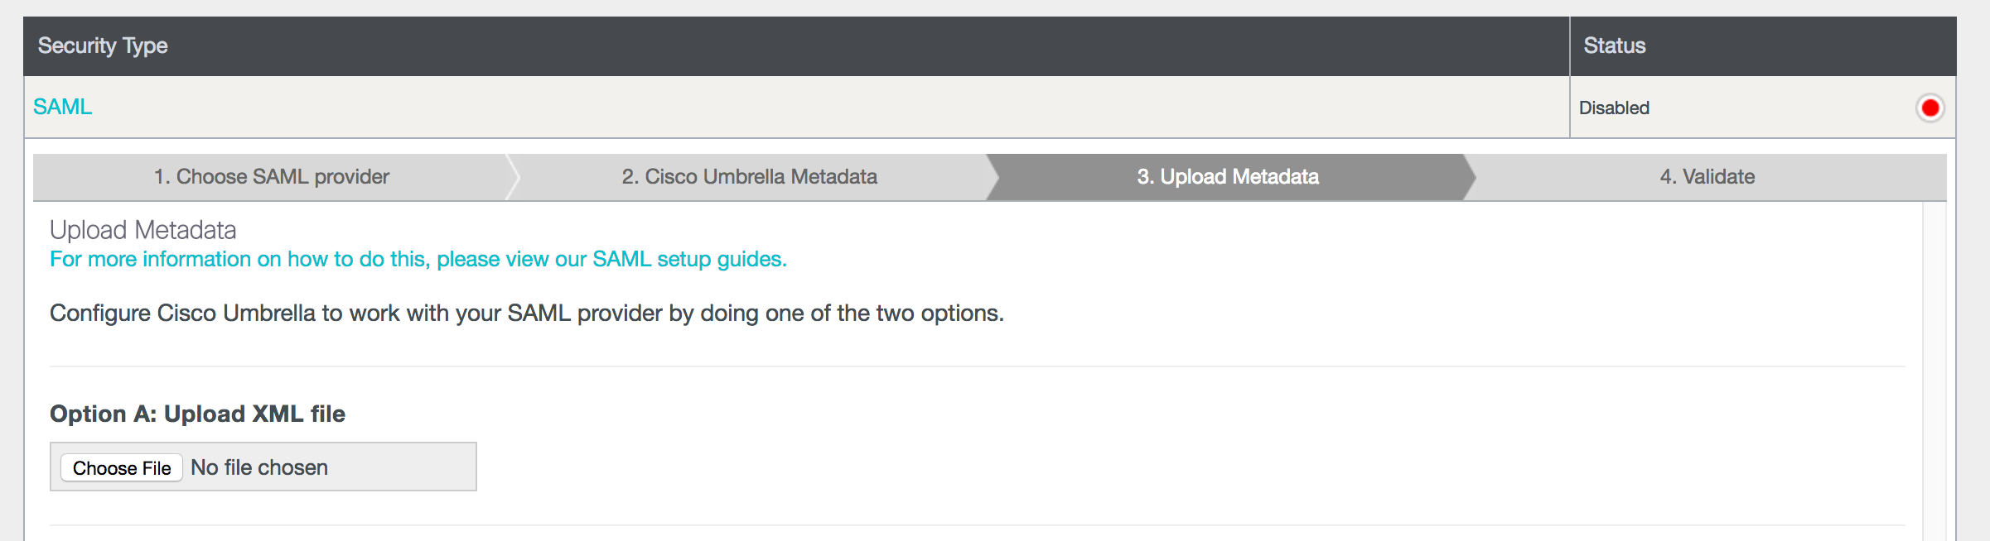Click the Status column header
The height and width of the screenshot is (541, 1990).
coord(1614,45)
